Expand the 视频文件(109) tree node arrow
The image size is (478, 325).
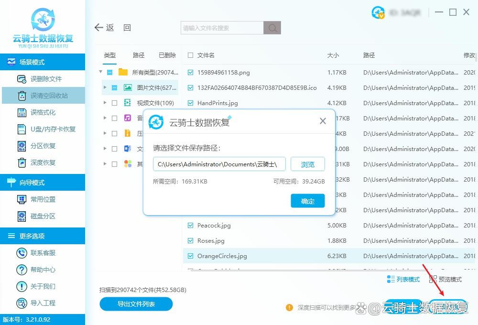(x=105, y=103)
